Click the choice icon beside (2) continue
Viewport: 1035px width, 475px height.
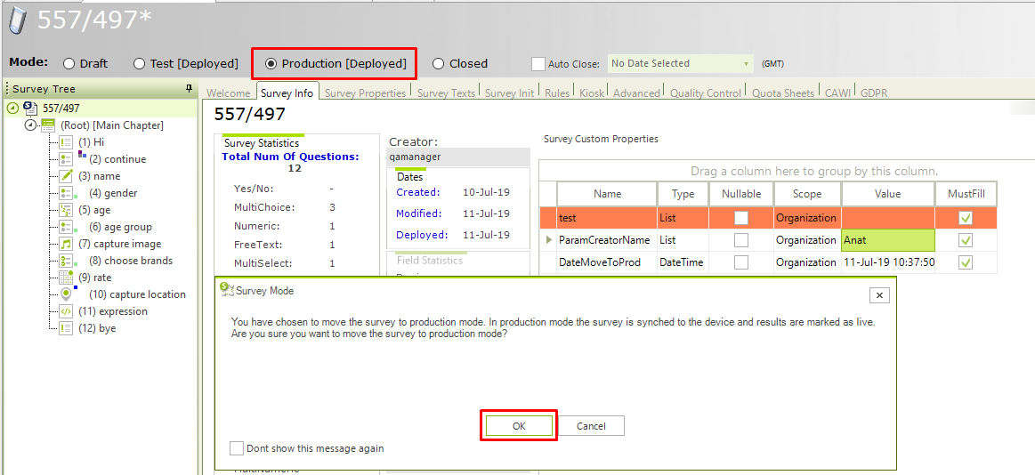(x=65, y=159)
